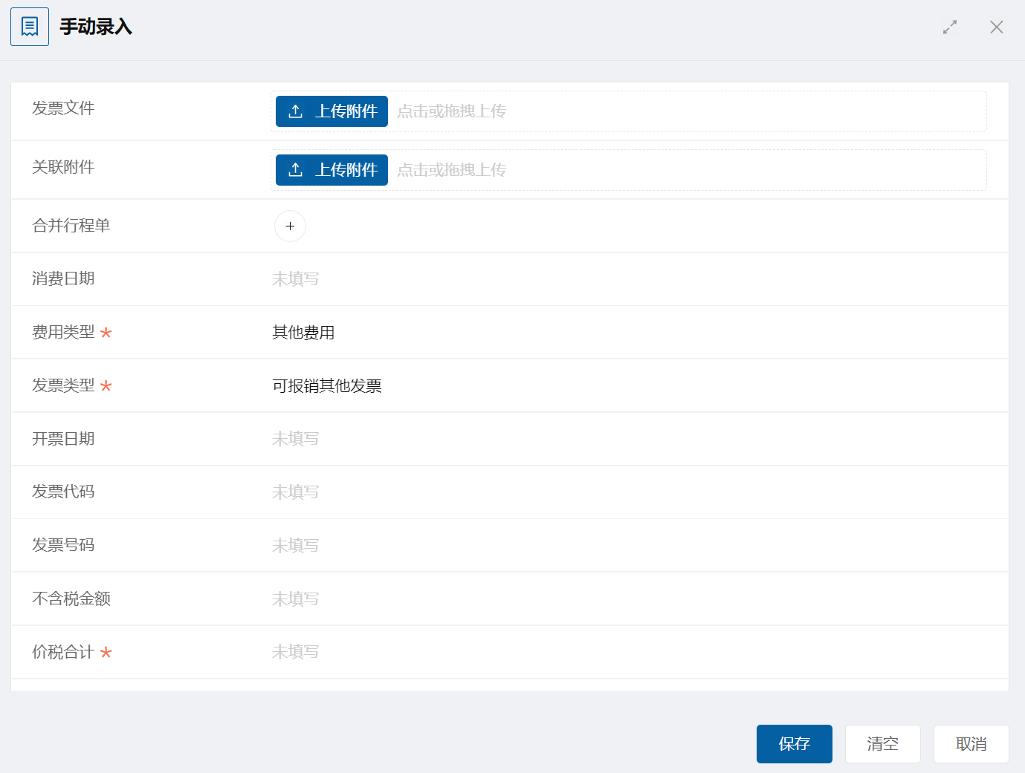
Task: Click the 发票号码 input field
Action: click(x=296, y=546)
